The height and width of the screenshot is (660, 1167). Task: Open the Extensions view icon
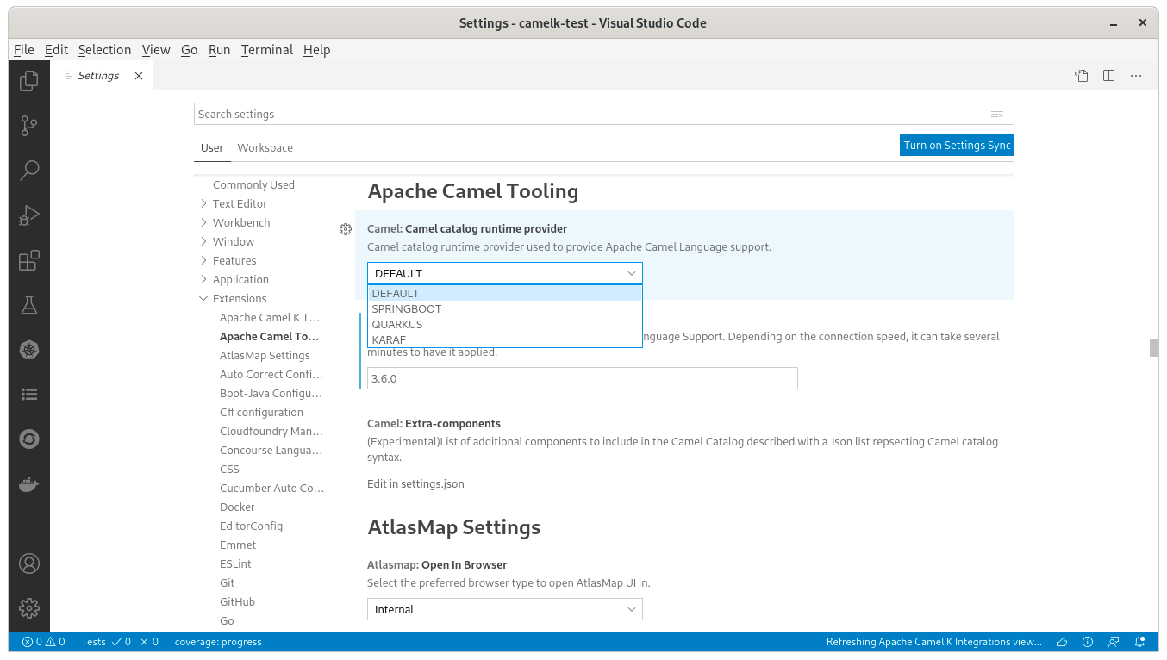pos(29,259)
